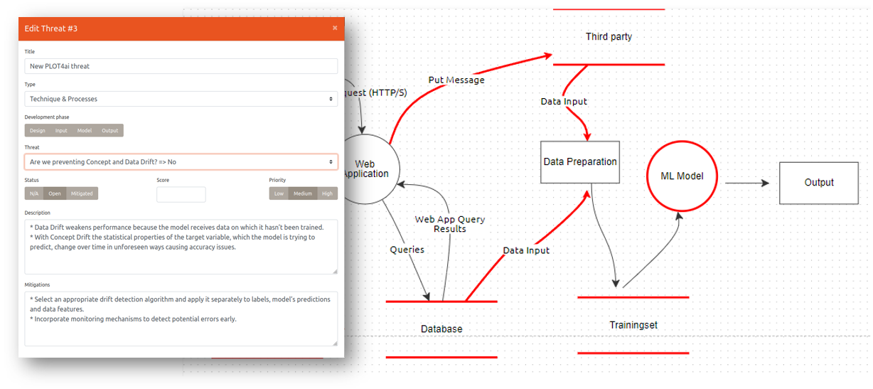Viewport: 873px width, 389px height.
Task: Close the Edit Threat #3 dialog
Action: [x=335, y=28]
